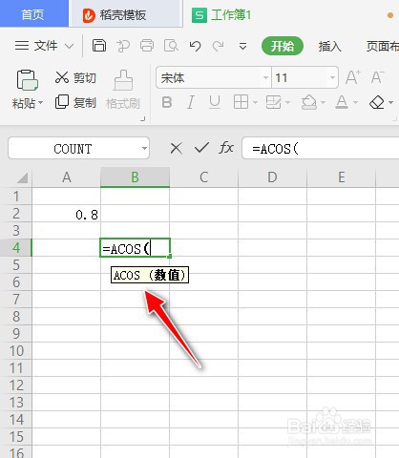The image size is (399, 458).
Task: Expand the font color dropdown arrow
Action: (356, 103)
